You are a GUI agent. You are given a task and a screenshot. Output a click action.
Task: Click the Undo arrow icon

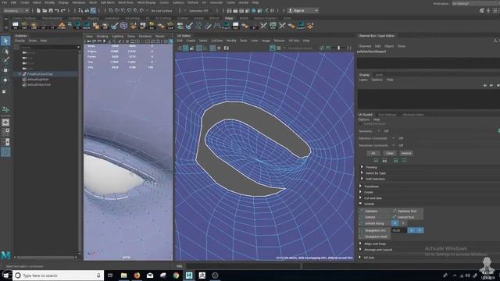pyautogui.click(x=57, y=10)
